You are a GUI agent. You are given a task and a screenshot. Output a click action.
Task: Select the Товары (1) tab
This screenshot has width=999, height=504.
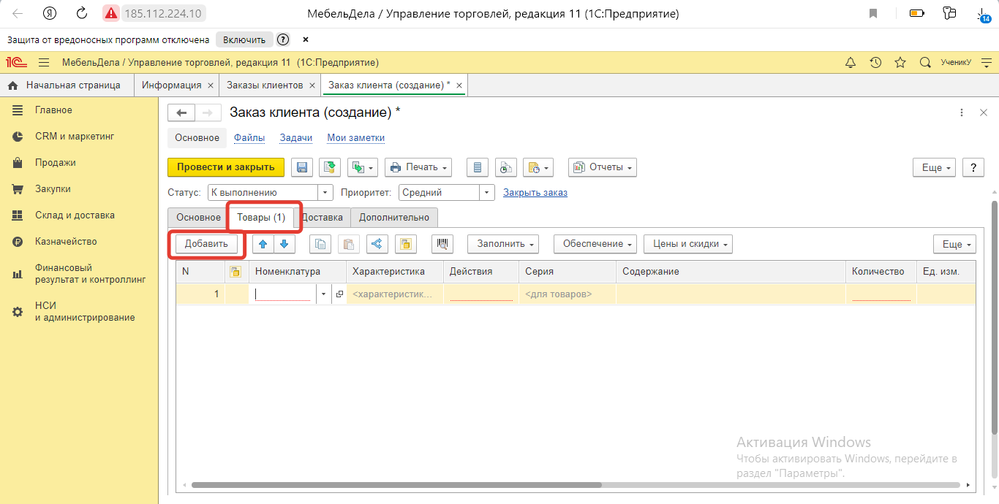261,217
